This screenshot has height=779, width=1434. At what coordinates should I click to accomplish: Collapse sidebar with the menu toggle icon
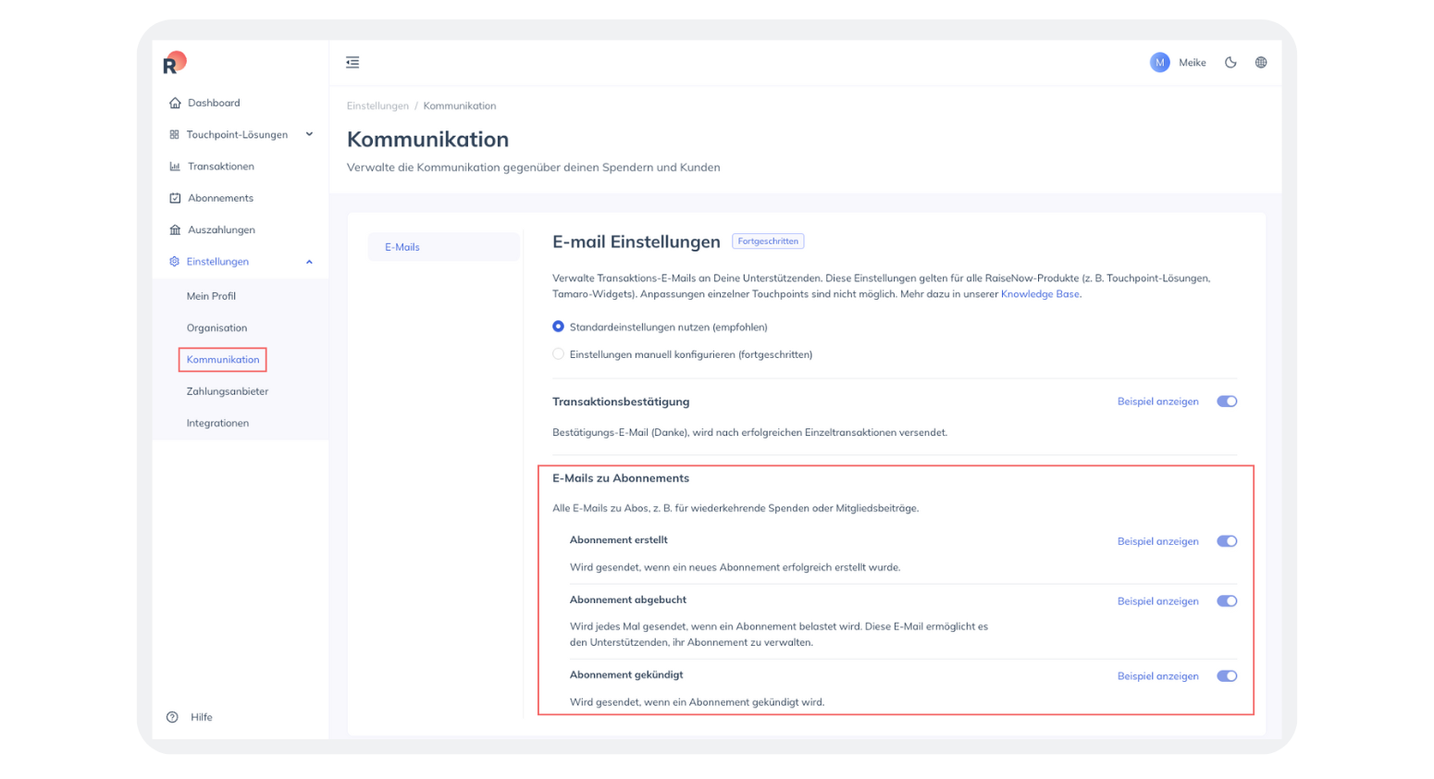pos(352,62)
